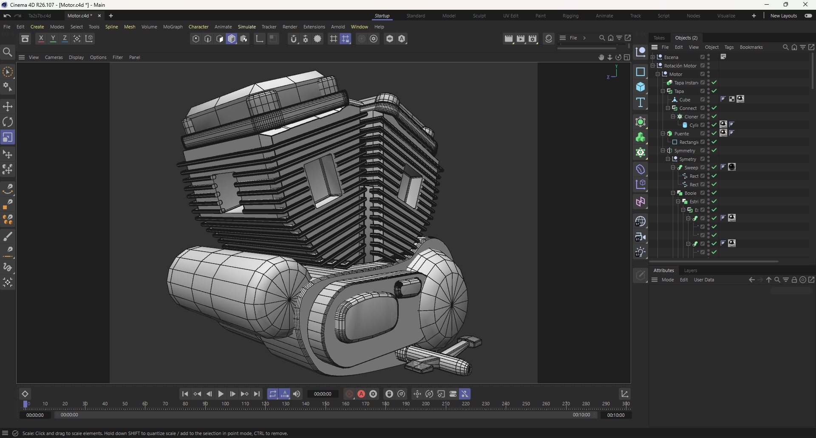Screen dimensions: 816x438
Task: Select the Scale tool in left toolbar
Action: (8, 138)
